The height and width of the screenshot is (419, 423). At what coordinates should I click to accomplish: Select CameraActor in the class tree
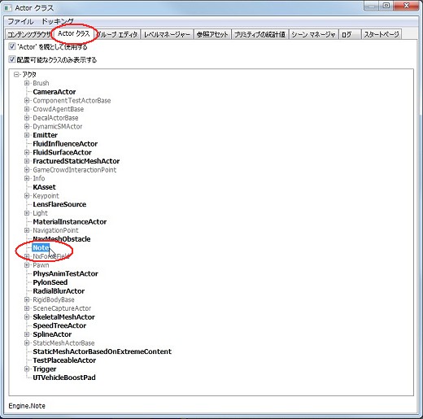pyautogui.click(x=55, y=92)
